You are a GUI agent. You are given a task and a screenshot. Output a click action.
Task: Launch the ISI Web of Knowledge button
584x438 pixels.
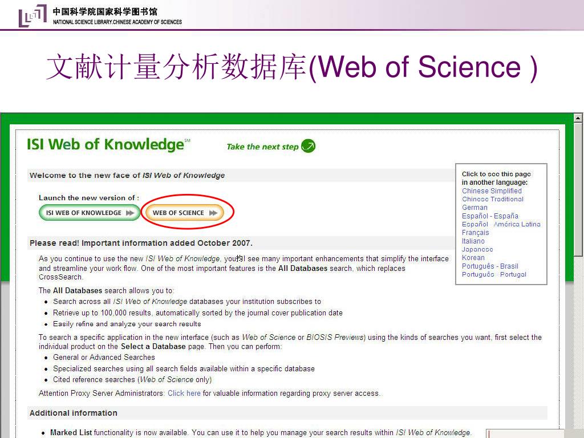pos(90,213)
